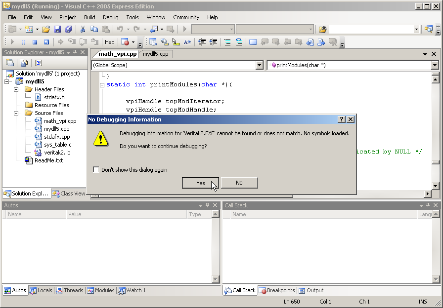This screenshot has height=308, width=443.
Task: Click the code editor's horizontal scrollbar right arrow
Action: point(428,194)
